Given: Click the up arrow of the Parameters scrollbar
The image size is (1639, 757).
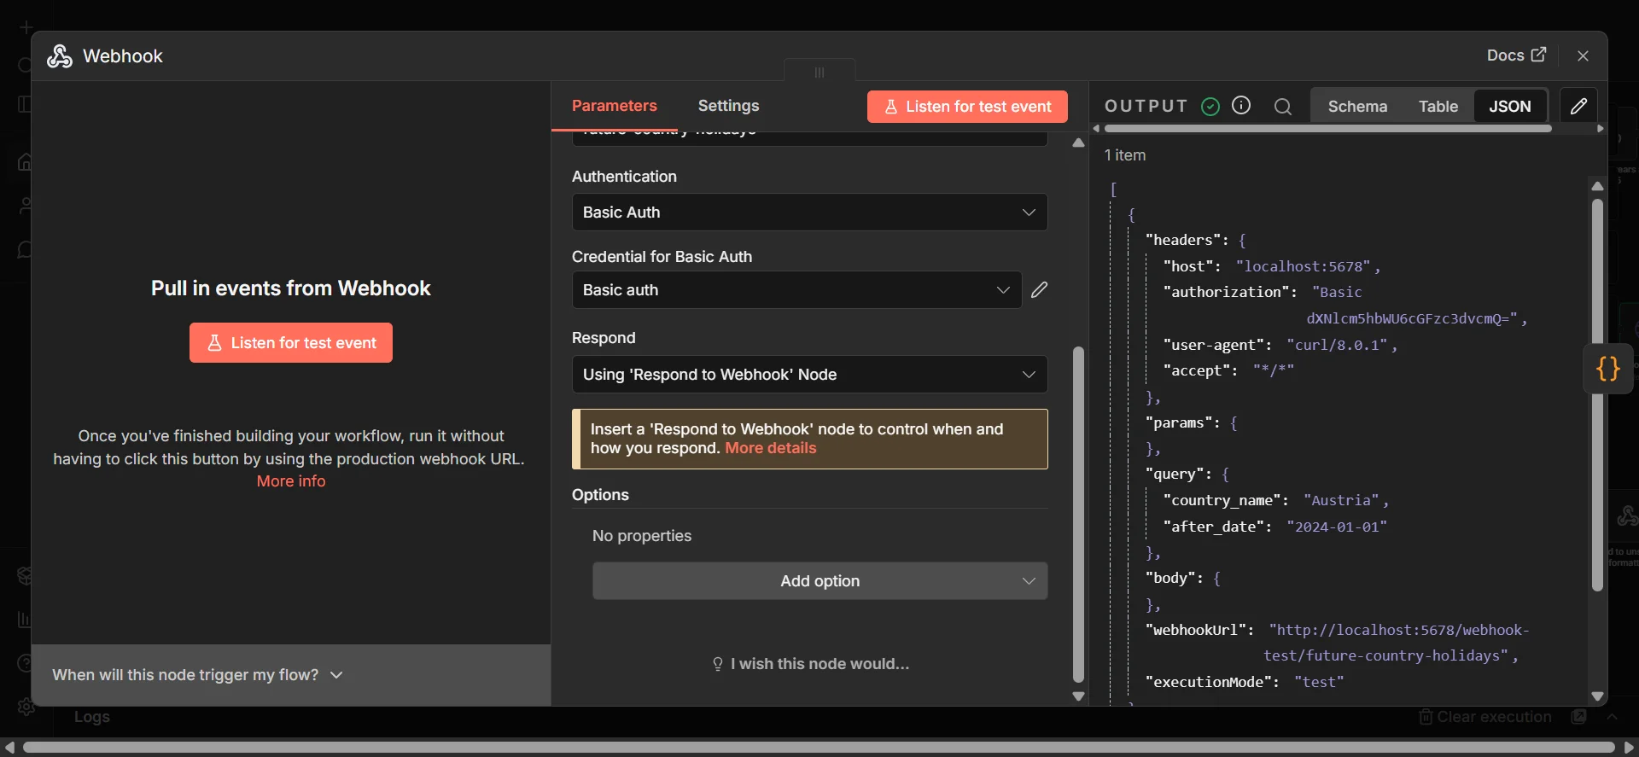Looking at the screenshot, I should [x=1078, y=143].
